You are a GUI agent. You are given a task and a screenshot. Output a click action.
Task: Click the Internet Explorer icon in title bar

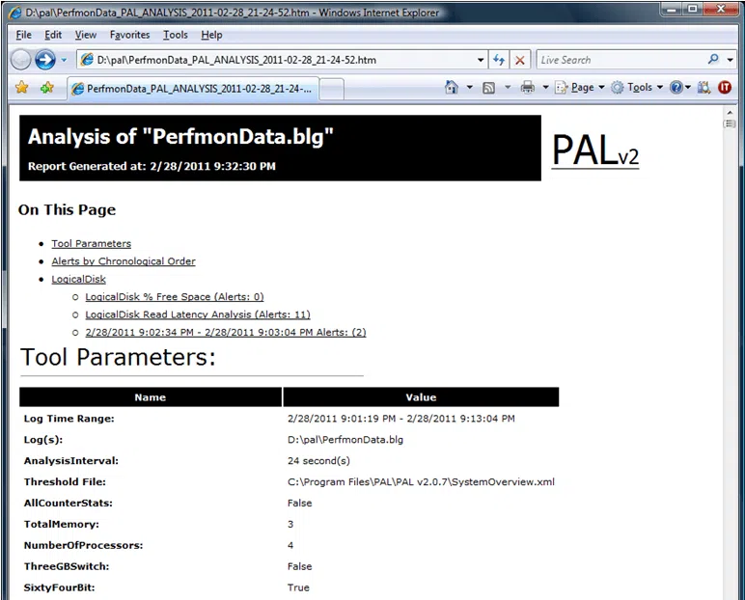pyautogui.click(x=15, y=13)
